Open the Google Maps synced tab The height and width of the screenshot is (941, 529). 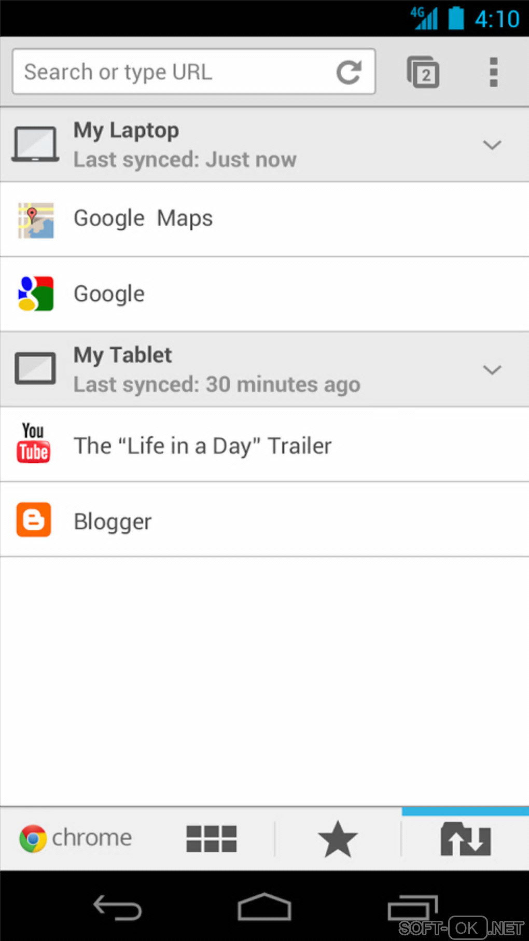click(144, 219)
